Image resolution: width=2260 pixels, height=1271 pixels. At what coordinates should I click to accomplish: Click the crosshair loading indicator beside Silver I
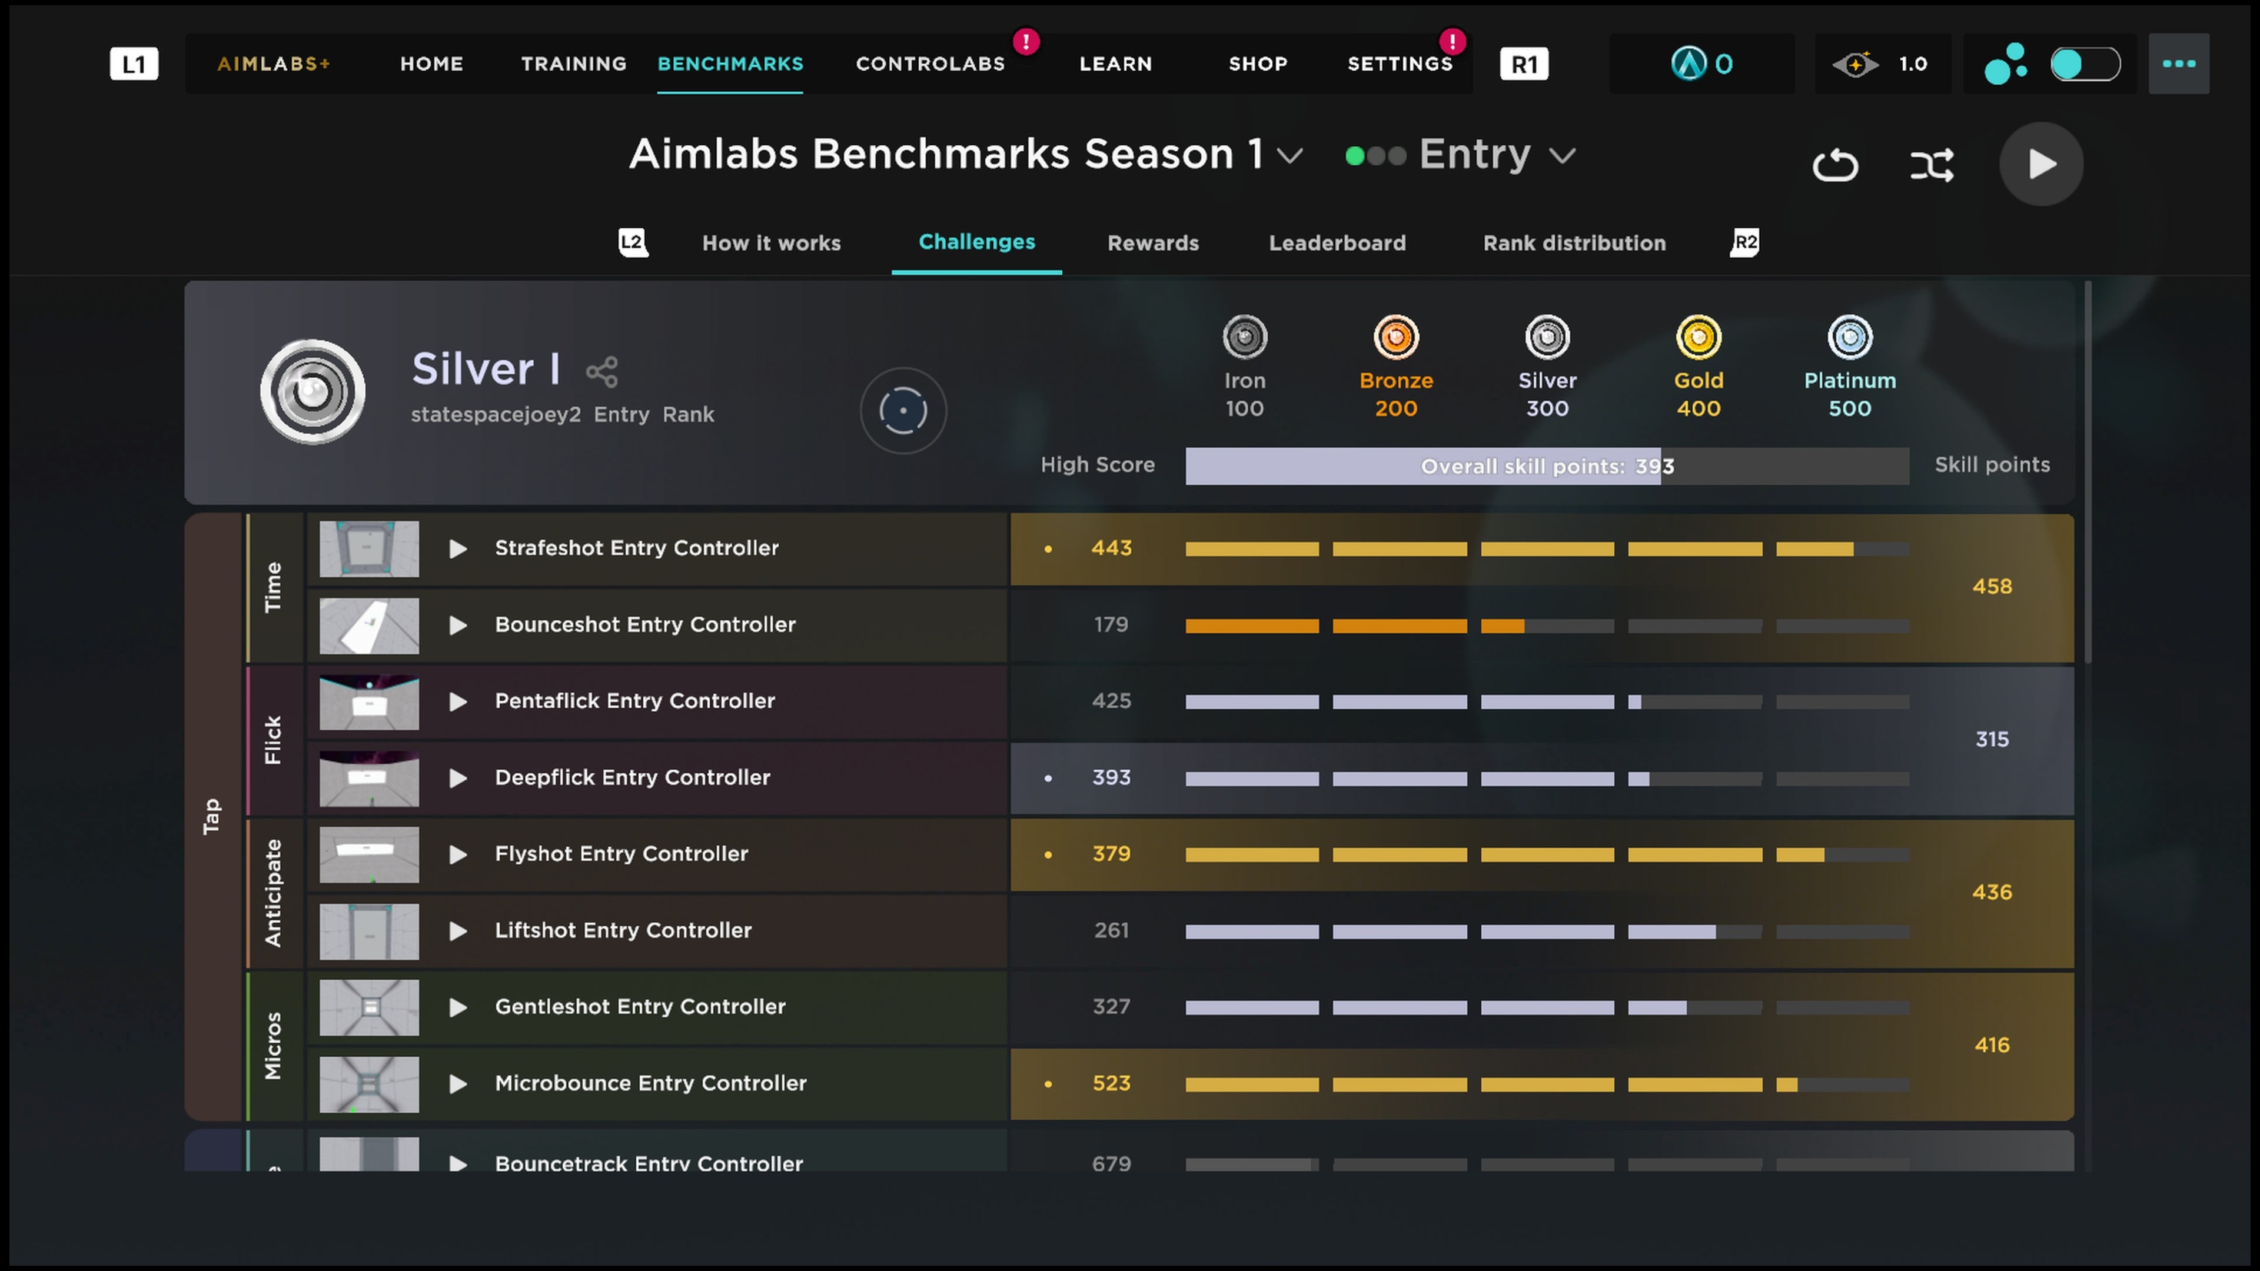(903, 410)
